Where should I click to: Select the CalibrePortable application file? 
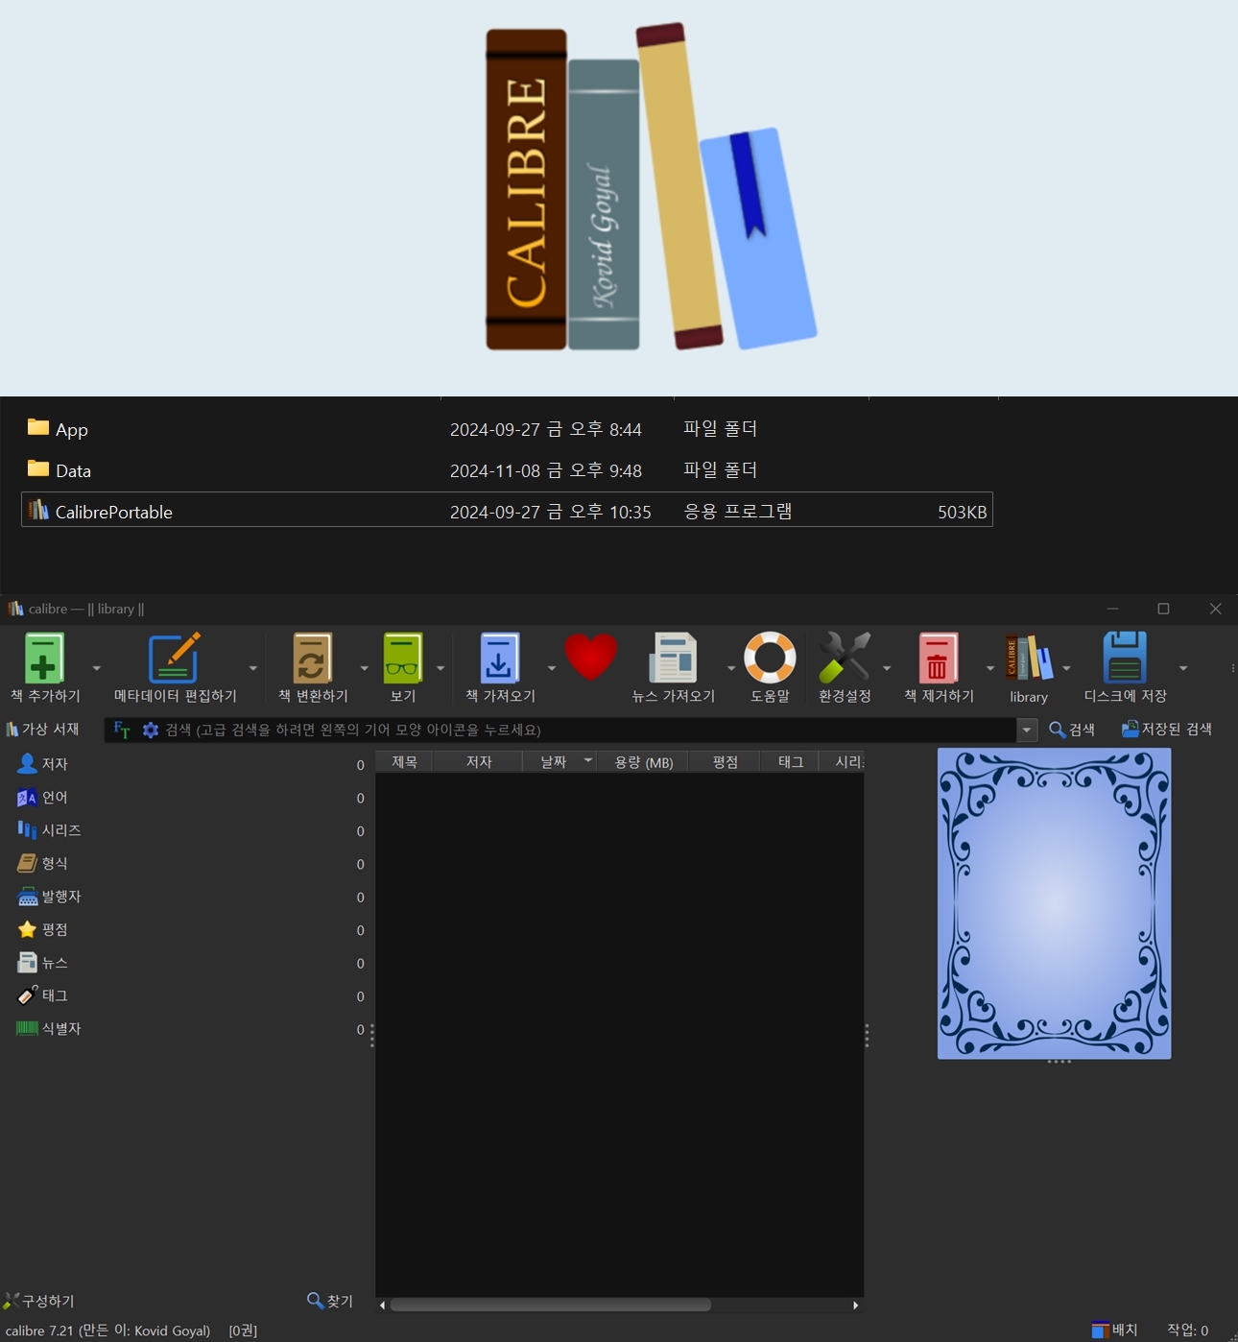507,510
